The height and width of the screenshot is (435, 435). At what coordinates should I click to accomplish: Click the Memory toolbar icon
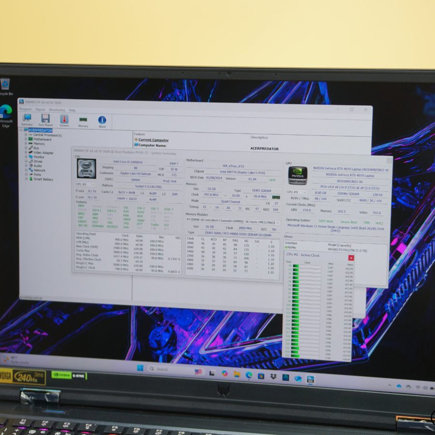(x=83, y=121)
